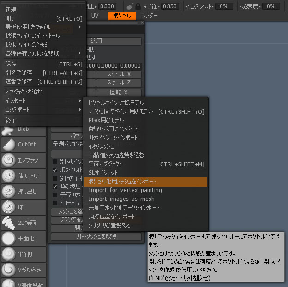Close the tool options panel
This screenshot has height=287, width=288.
(142, 23)
